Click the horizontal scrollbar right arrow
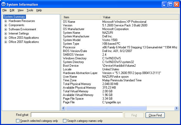 [x=176, y=108]
